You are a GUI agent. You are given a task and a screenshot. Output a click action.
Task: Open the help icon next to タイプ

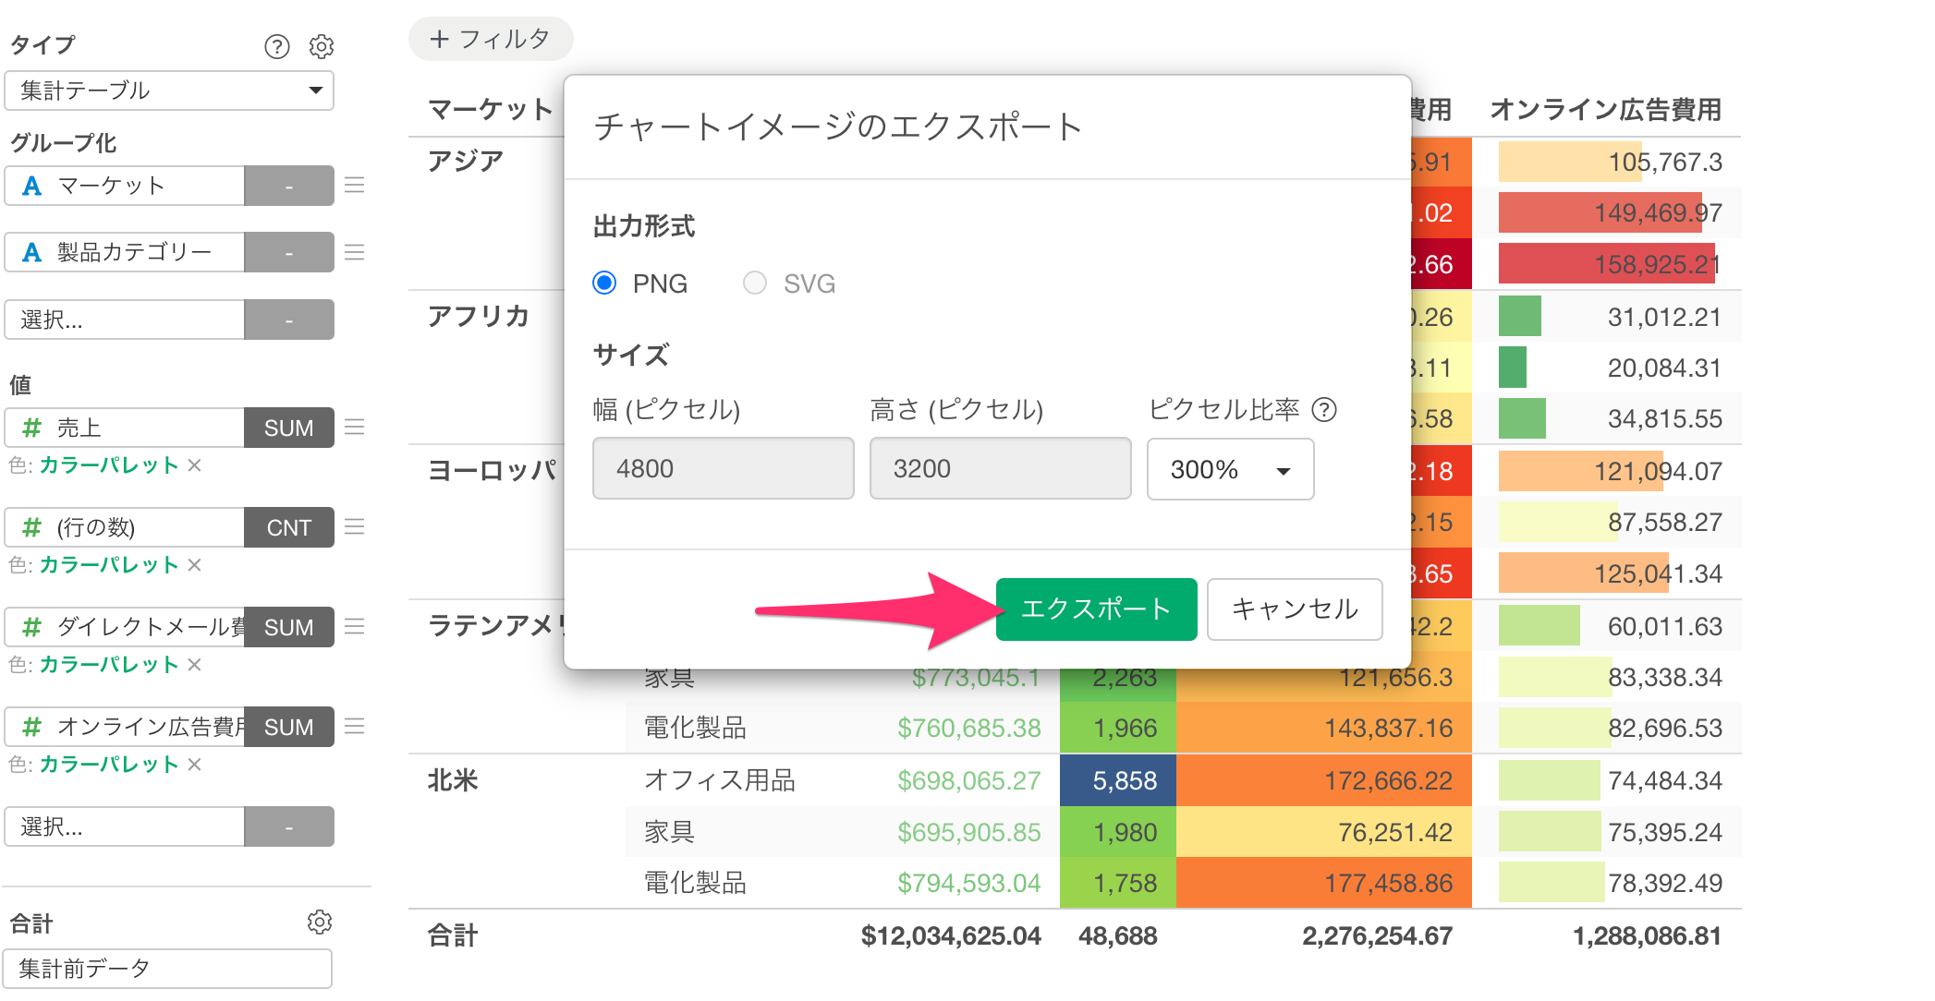(276, 46)
